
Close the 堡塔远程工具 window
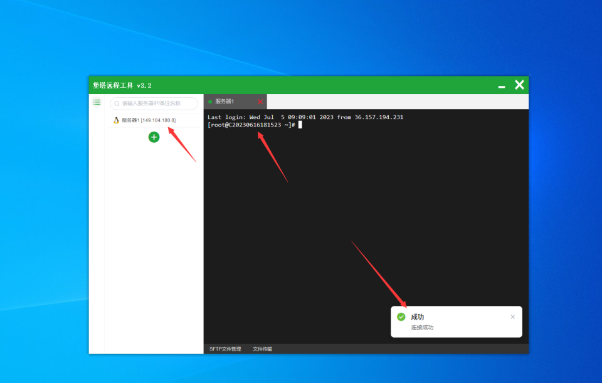[x=519, y=85]
